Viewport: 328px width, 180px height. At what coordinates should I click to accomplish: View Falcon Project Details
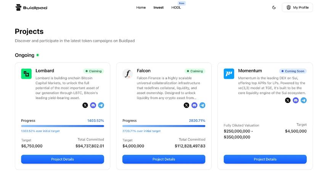coord(164,159)
